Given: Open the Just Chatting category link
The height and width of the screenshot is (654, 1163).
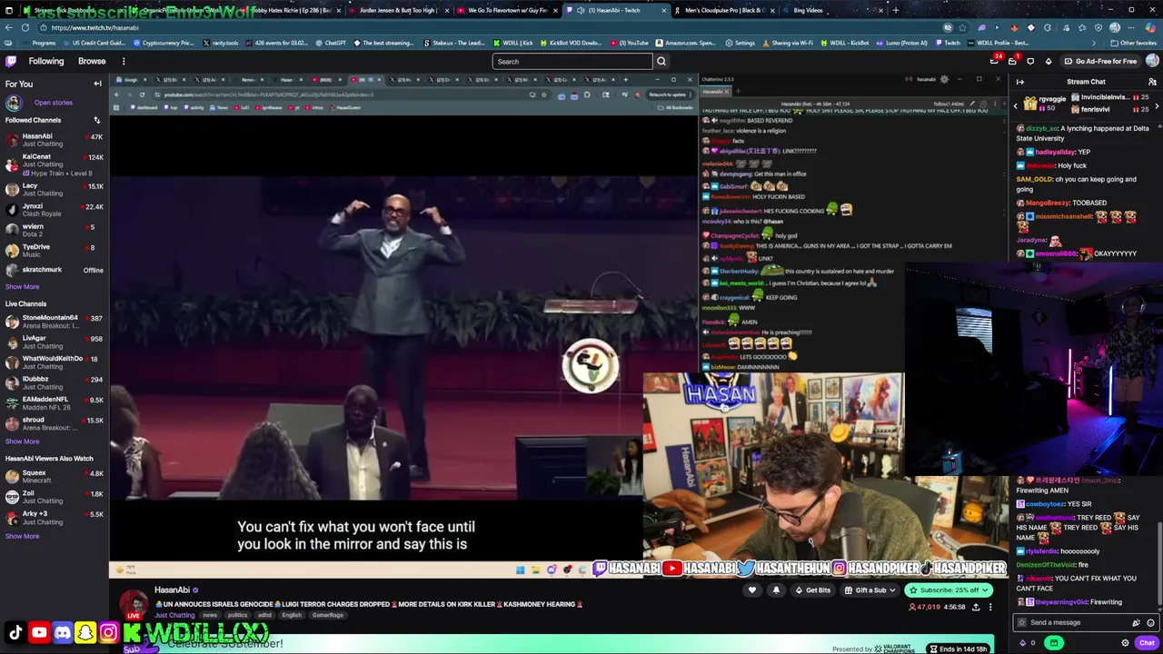Looking at the screenshot, I should point(174,615).
